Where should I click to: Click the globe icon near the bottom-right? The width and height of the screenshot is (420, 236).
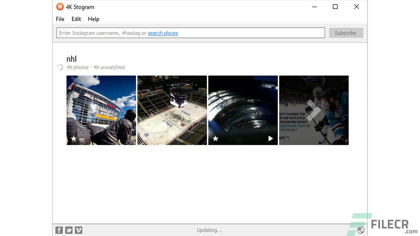[x=361, y=230]
